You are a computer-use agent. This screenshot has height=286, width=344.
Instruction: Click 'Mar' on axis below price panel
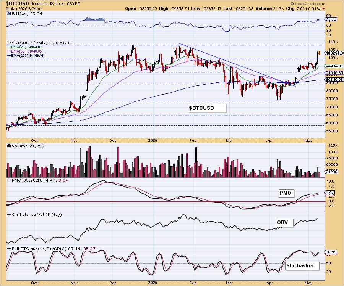point(229,140)
